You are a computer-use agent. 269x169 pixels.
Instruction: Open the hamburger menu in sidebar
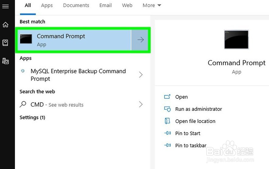click(x=5, y=6)
